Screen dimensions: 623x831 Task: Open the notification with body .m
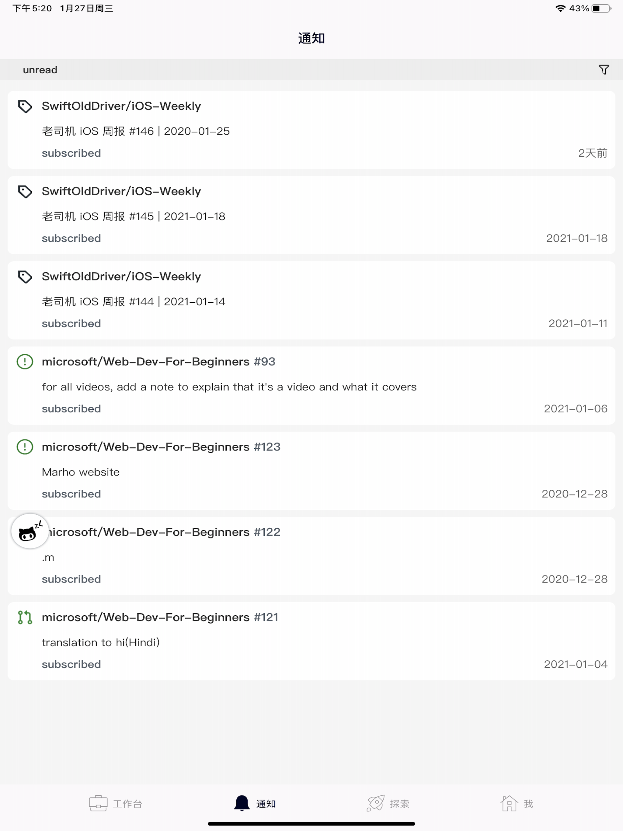click(311, 557)
